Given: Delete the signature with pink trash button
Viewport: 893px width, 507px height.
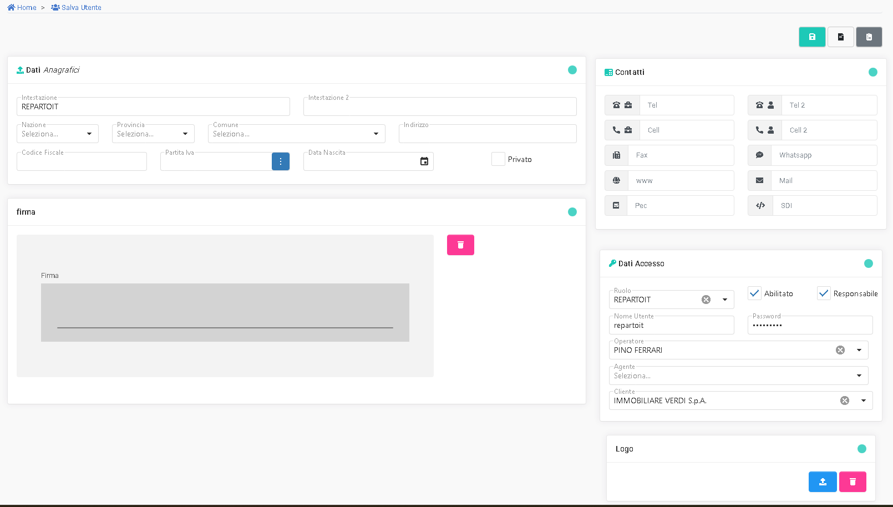Looking at the screenshot, I should 460,245.
